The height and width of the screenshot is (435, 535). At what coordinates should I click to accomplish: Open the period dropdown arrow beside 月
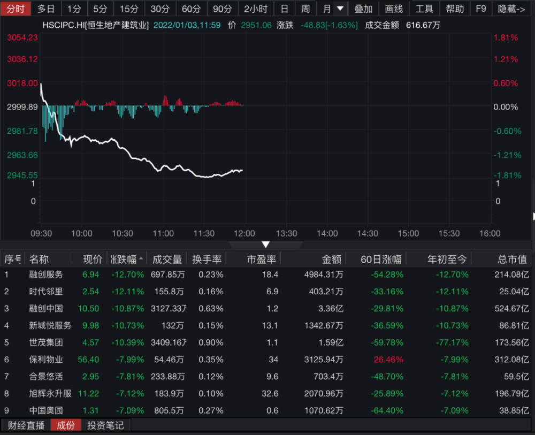340,9
